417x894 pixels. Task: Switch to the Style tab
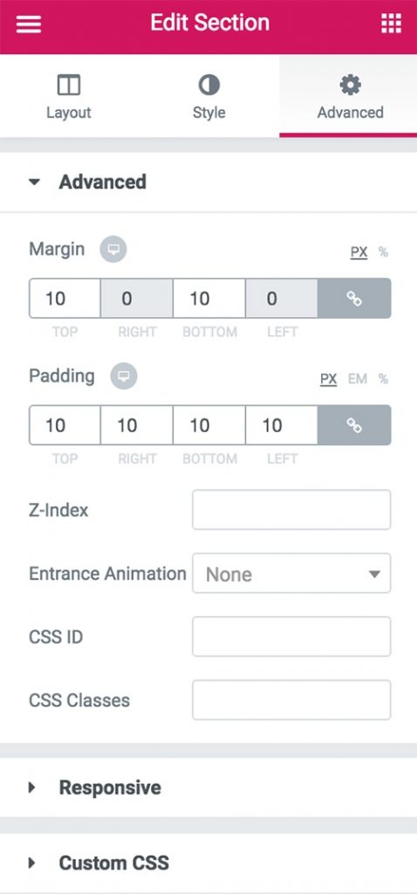click(208, 96)
